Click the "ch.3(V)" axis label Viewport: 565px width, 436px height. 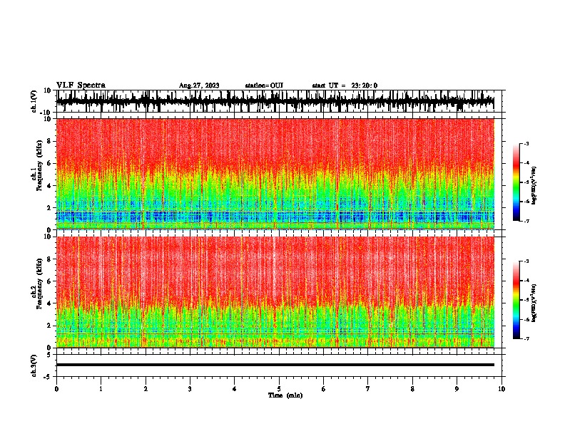(x=34, y=365)
